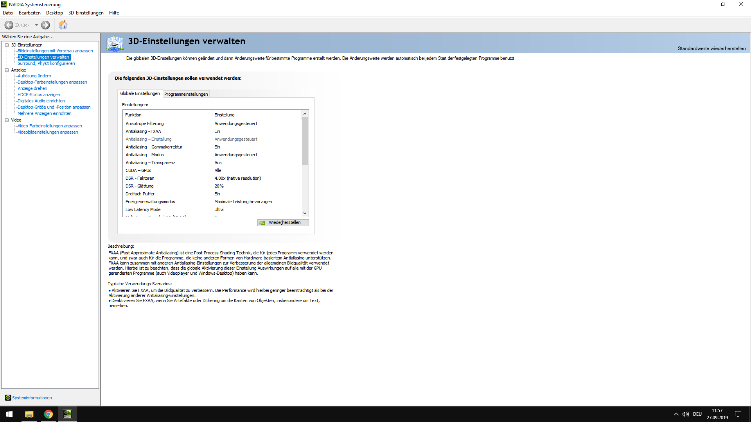
Task: Open the notification center icon
Action: 738,414
